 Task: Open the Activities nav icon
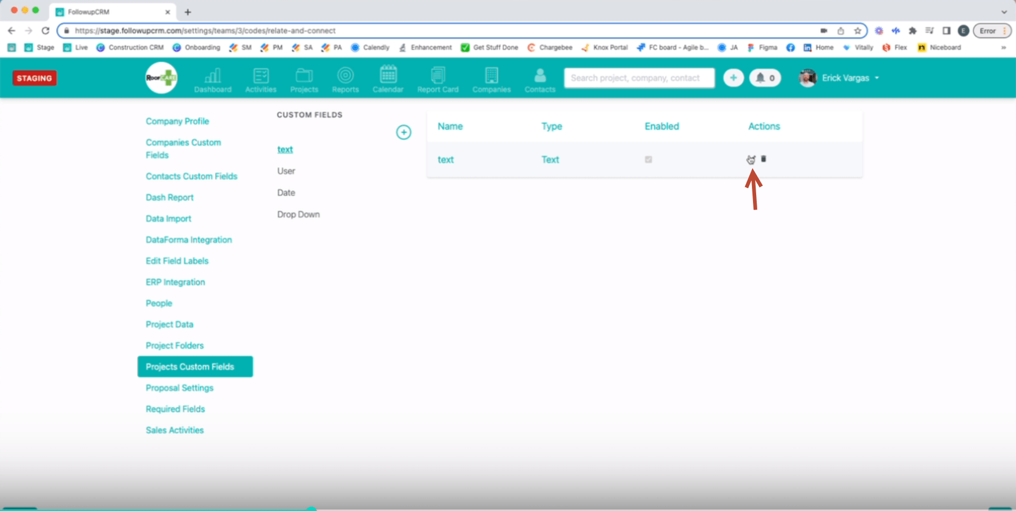tap(261, 80)
